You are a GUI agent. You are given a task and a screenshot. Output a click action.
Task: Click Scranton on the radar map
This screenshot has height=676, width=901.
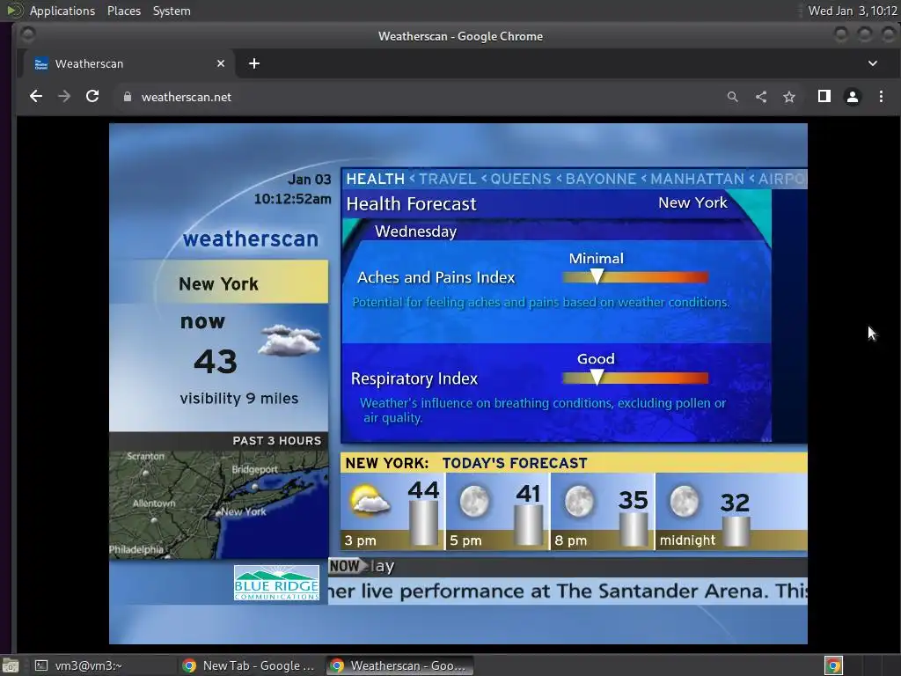(145, 457)
